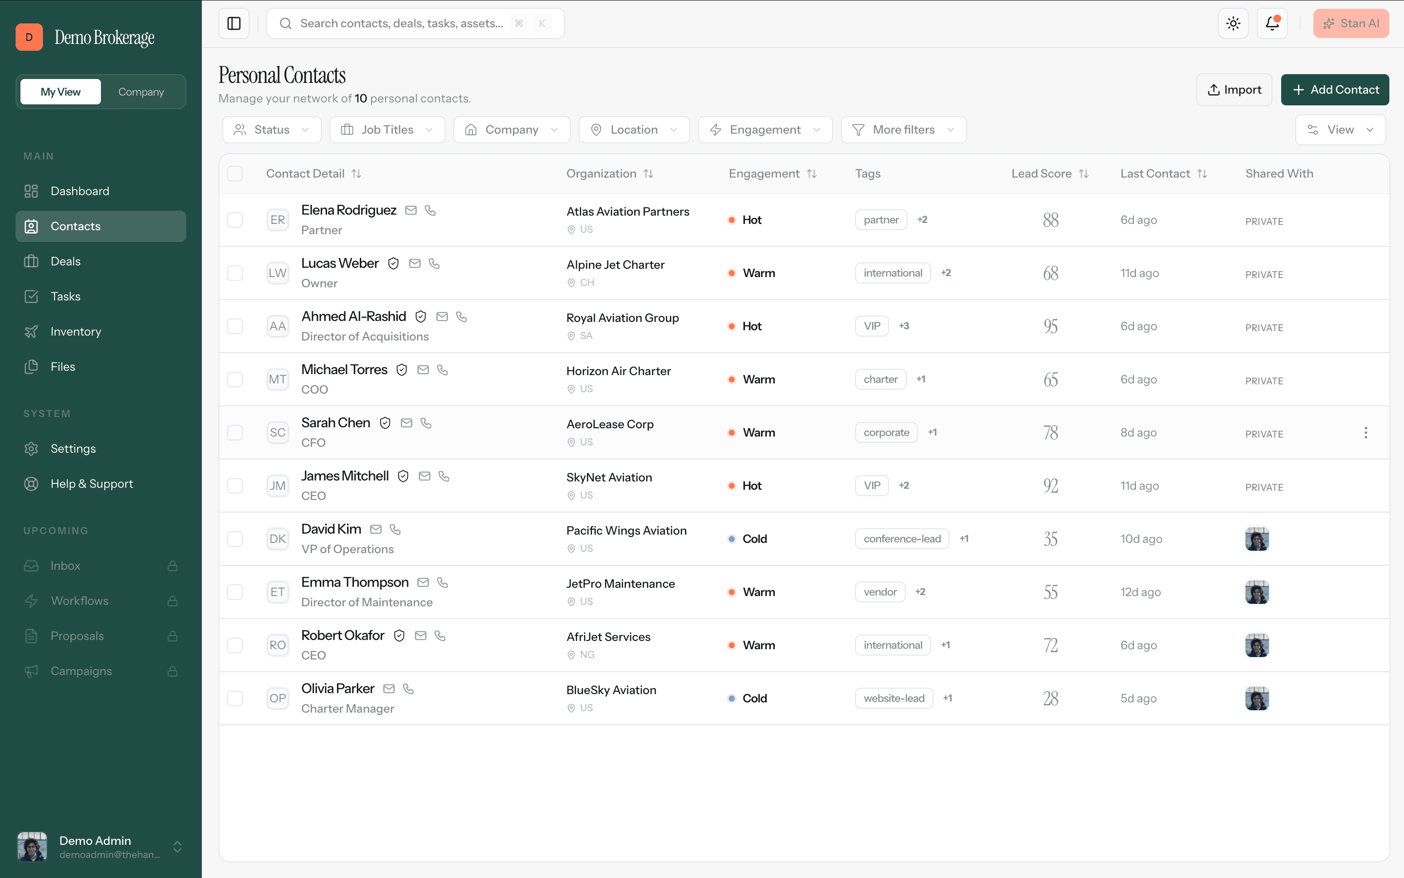Open the View options dropdown

[x=1340, y=129]
